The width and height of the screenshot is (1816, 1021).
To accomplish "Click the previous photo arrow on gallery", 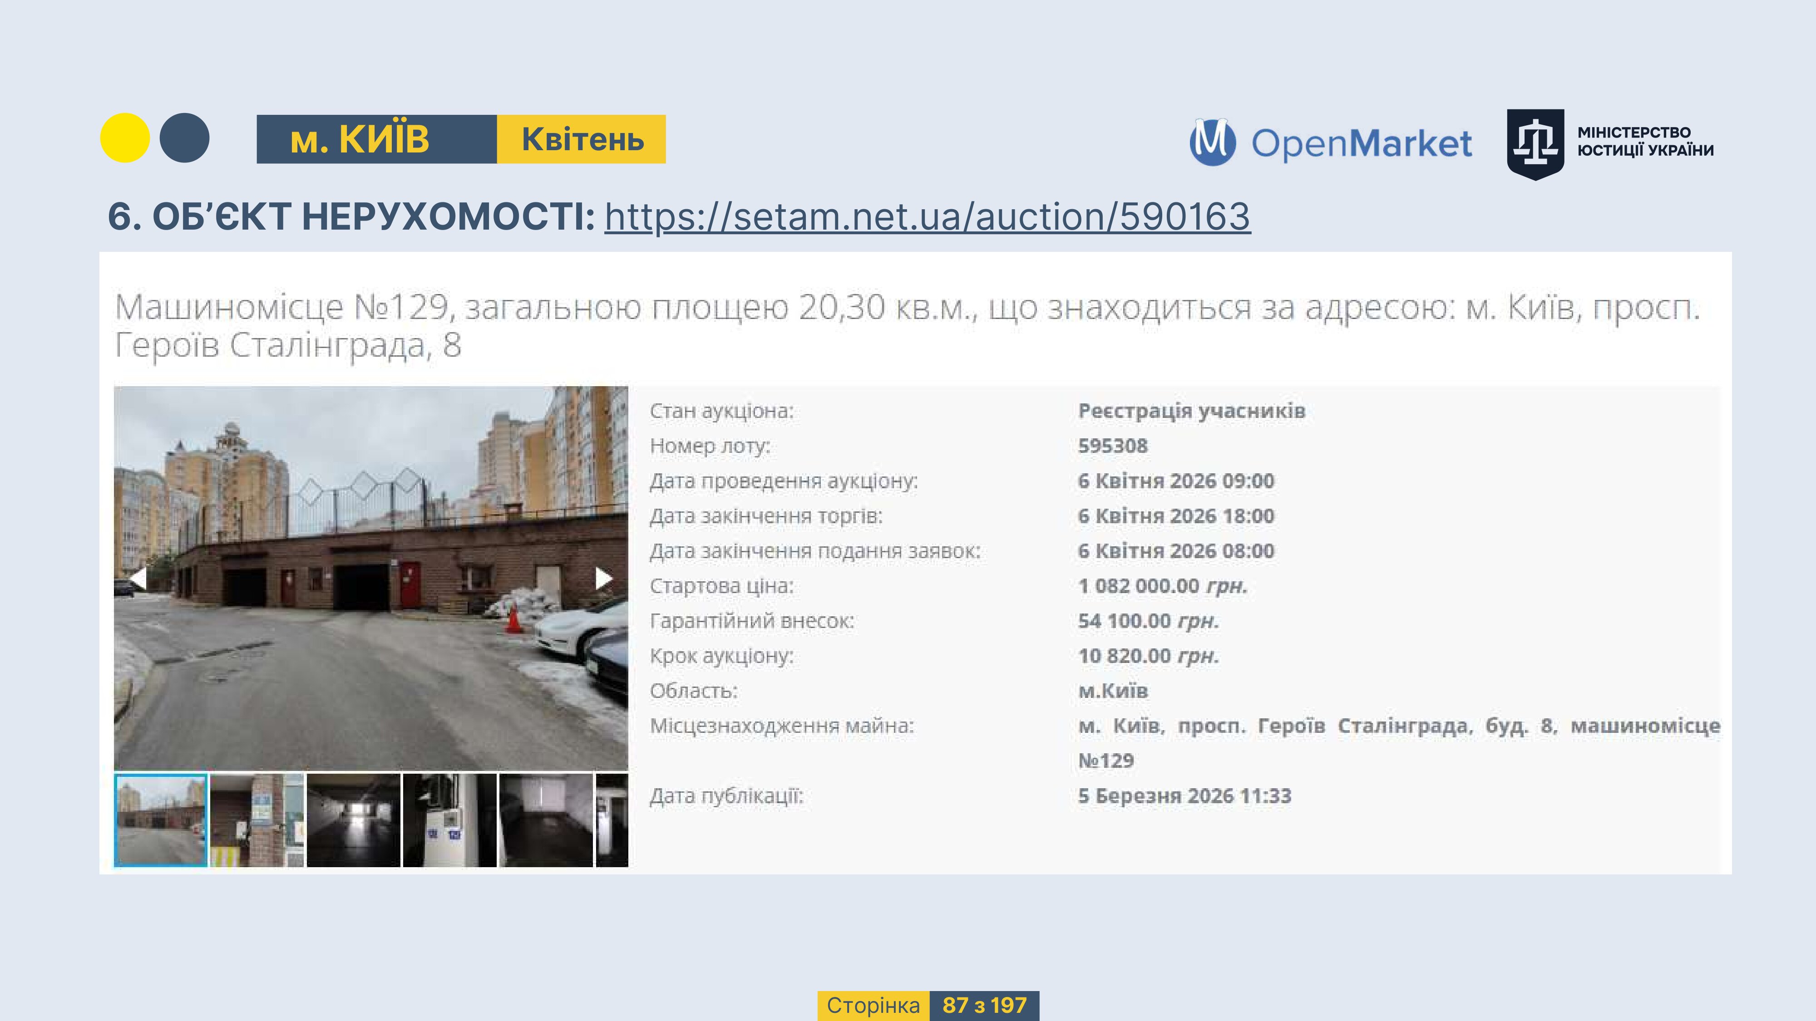I will pos(138,579).
